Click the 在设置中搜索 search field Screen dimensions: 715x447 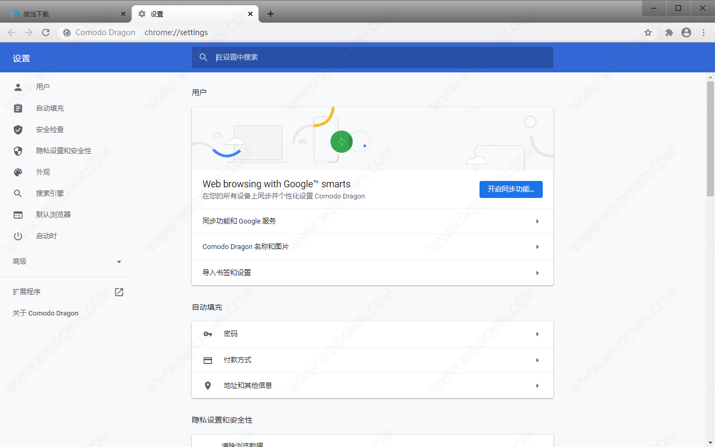pos(373,57)
